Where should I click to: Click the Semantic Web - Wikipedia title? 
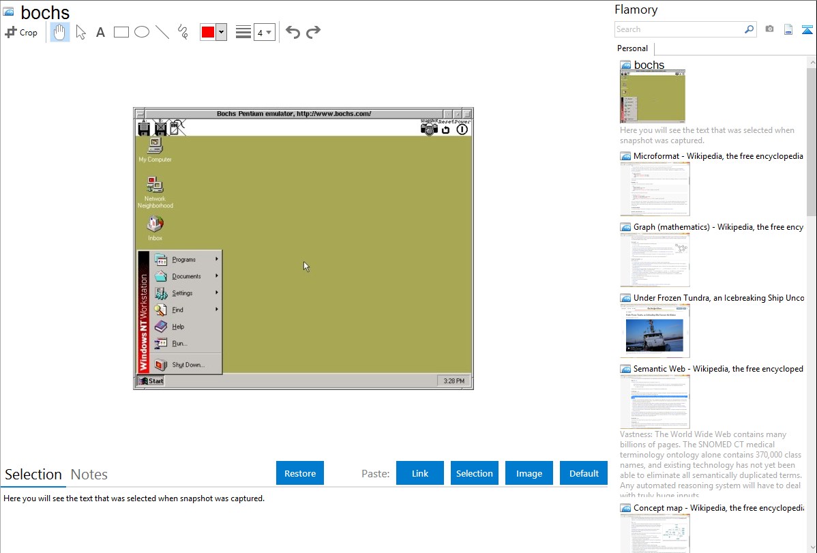pyautogui.click(x=718, y=368)
